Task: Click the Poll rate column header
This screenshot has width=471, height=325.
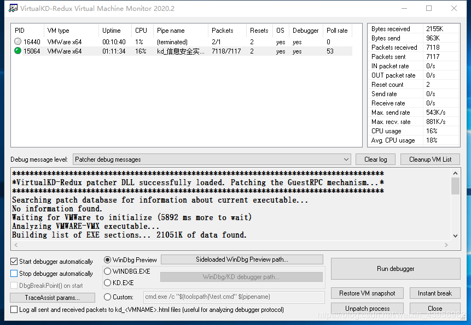Action: click(x=338, y=31)
